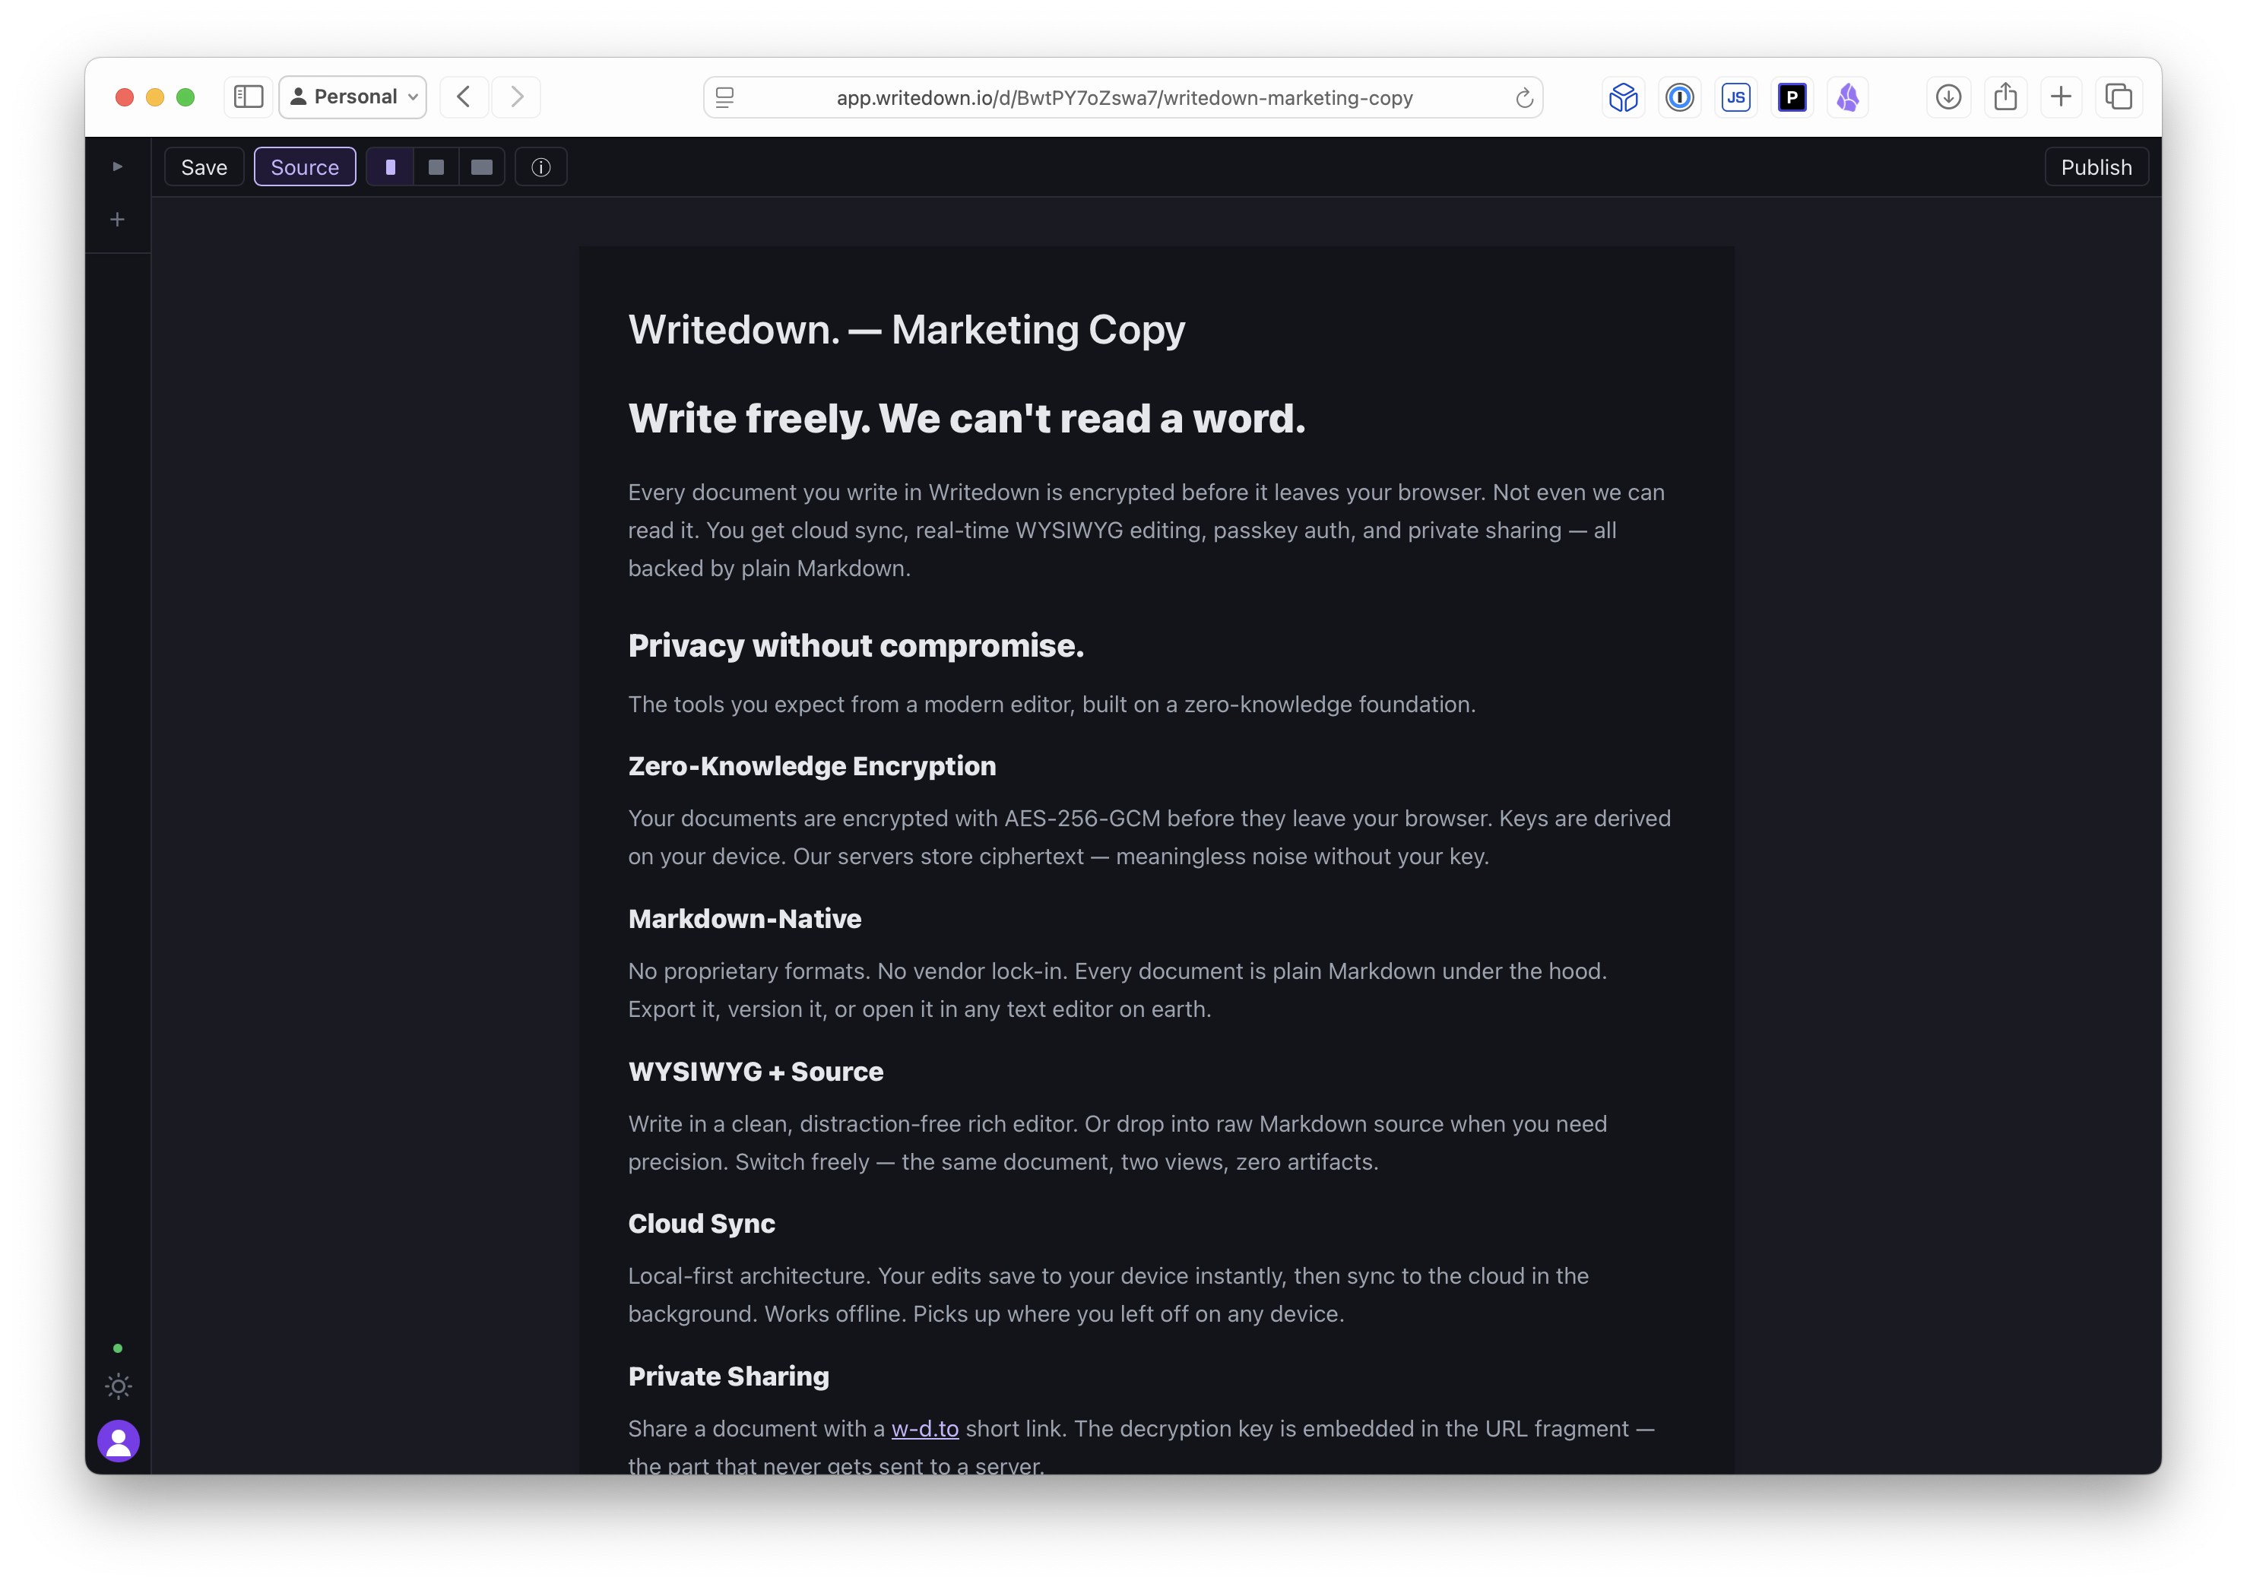This screenshot has width=2247, height=1587.
Task: Open the account menu via the avatar
Action: click(x=117, y=1440)
